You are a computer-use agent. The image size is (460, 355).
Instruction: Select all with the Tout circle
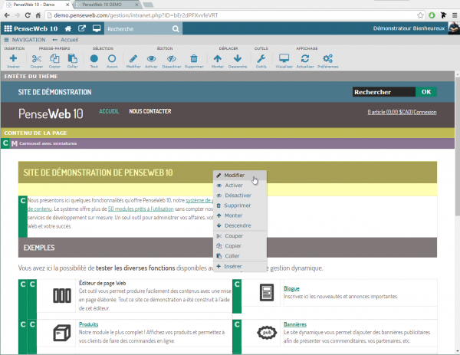[x=94, y=58]
